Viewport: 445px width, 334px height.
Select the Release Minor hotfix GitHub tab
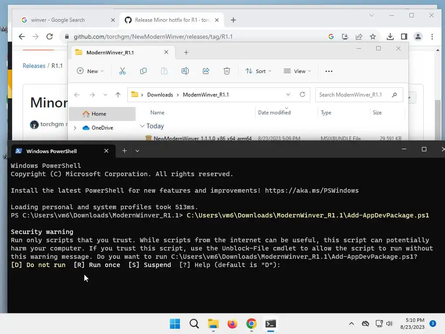172,20
